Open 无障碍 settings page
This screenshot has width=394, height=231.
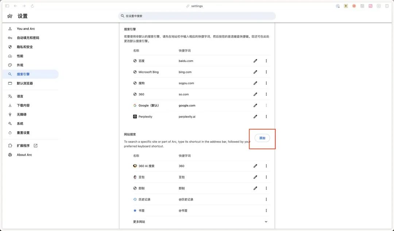coord(30,115)
